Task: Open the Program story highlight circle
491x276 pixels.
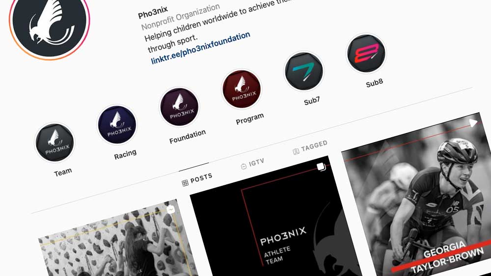Action: coord(242,89)
